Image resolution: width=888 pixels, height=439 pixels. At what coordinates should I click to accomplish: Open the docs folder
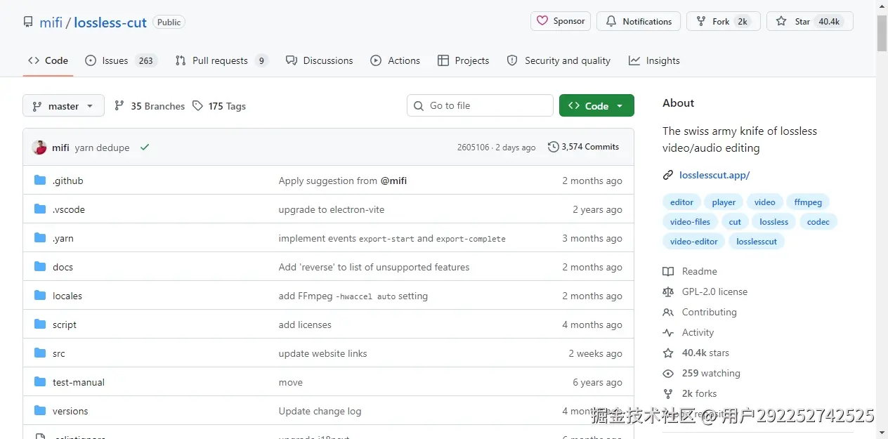coord(63,267)
